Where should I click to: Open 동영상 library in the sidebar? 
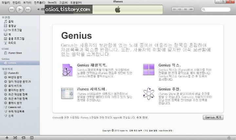pos(20,26)
